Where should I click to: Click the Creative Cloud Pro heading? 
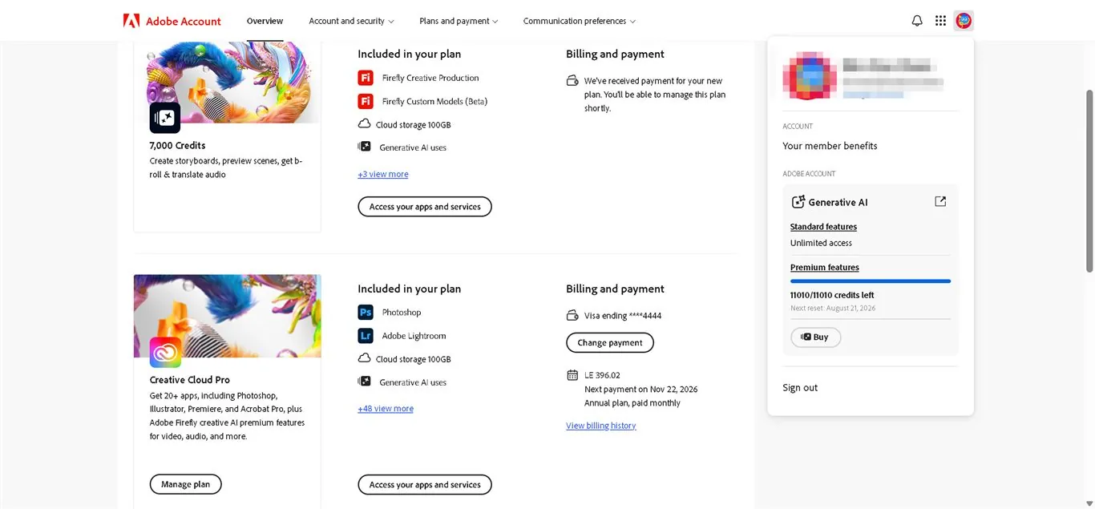[x=189, y=380]
